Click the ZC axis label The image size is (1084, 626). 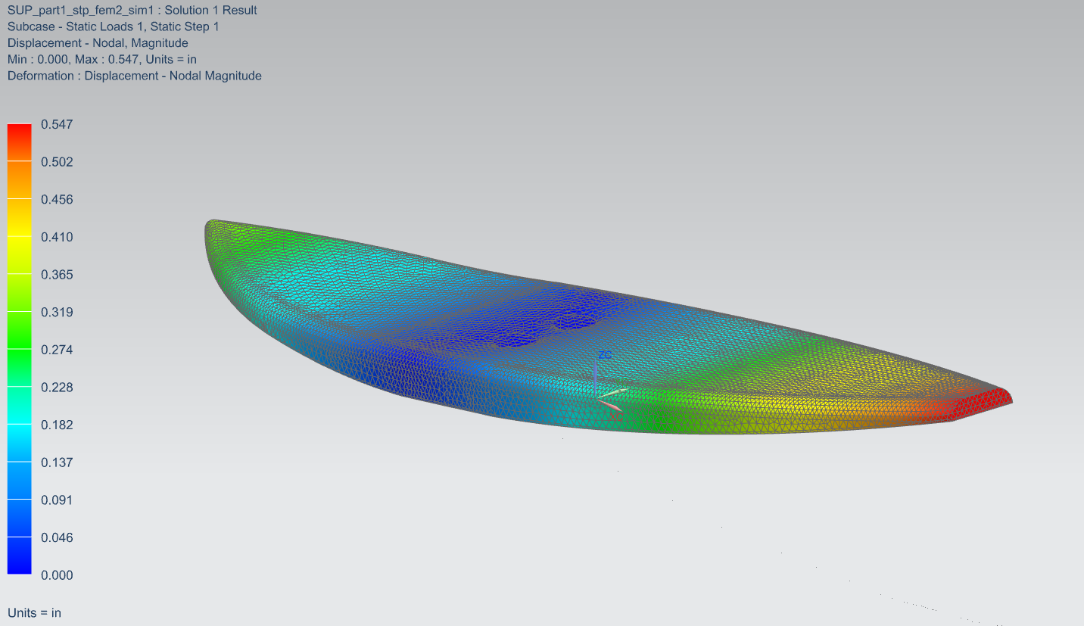604,354
